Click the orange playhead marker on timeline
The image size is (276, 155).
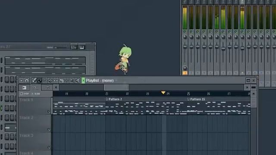tap(163, 93)
